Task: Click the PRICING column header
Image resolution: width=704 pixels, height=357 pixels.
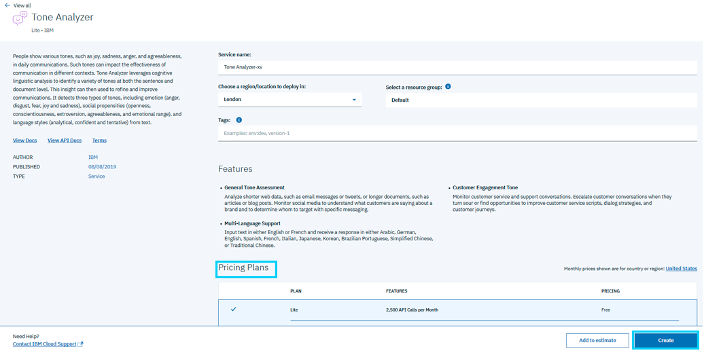Action: [610, 291]
